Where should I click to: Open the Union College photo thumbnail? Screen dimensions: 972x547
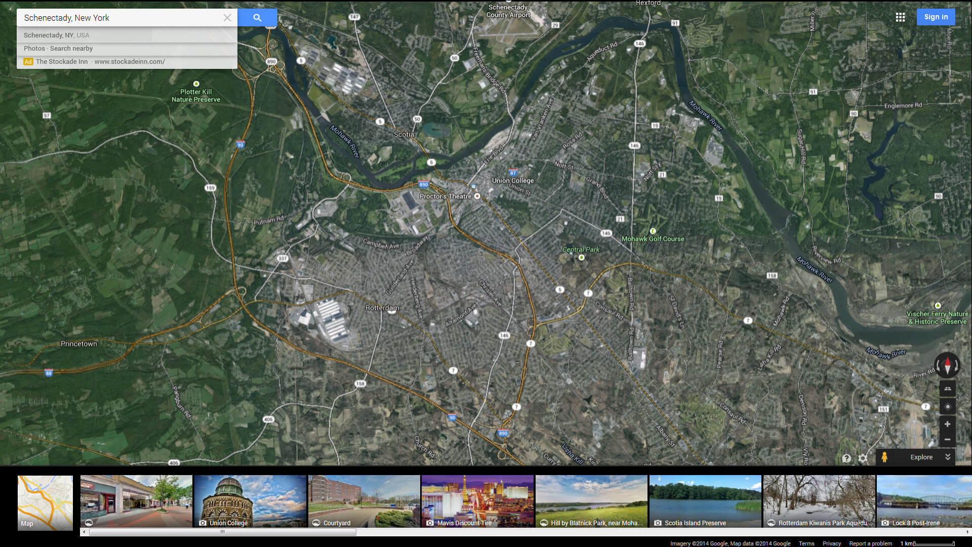250,501
